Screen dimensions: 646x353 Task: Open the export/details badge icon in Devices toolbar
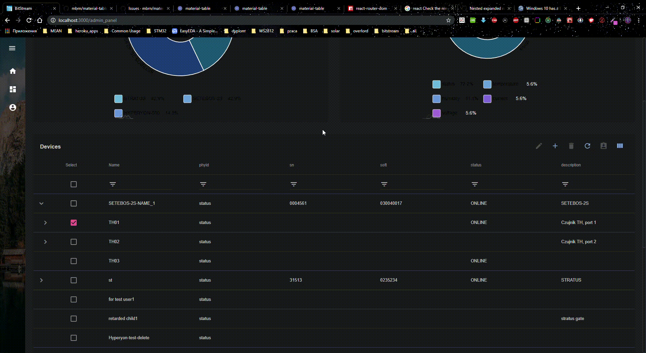[604, 146]
